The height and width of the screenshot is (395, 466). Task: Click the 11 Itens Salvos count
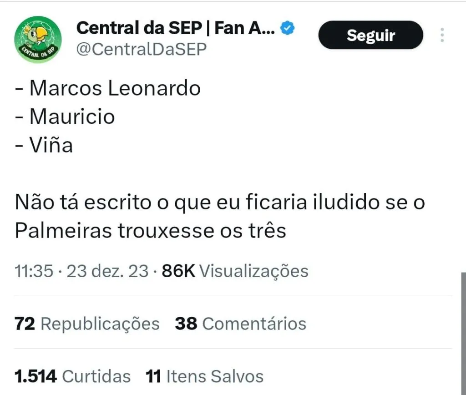pyautogui.click(x=204, y=376)
